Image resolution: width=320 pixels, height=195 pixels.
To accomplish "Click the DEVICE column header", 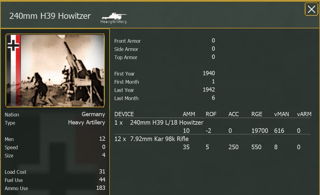I will 124,114.
